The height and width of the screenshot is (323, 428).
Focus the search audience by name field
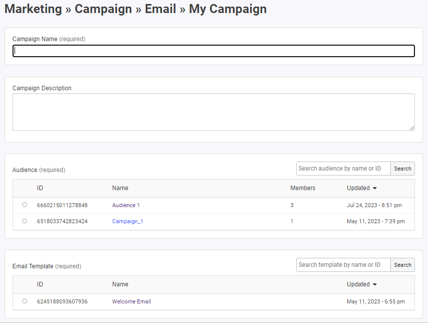(343, 169)
